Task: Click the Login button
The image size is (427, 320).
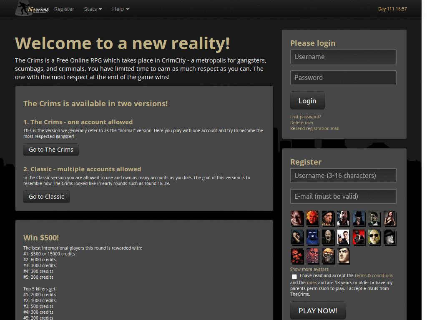Action: point(307,101)
